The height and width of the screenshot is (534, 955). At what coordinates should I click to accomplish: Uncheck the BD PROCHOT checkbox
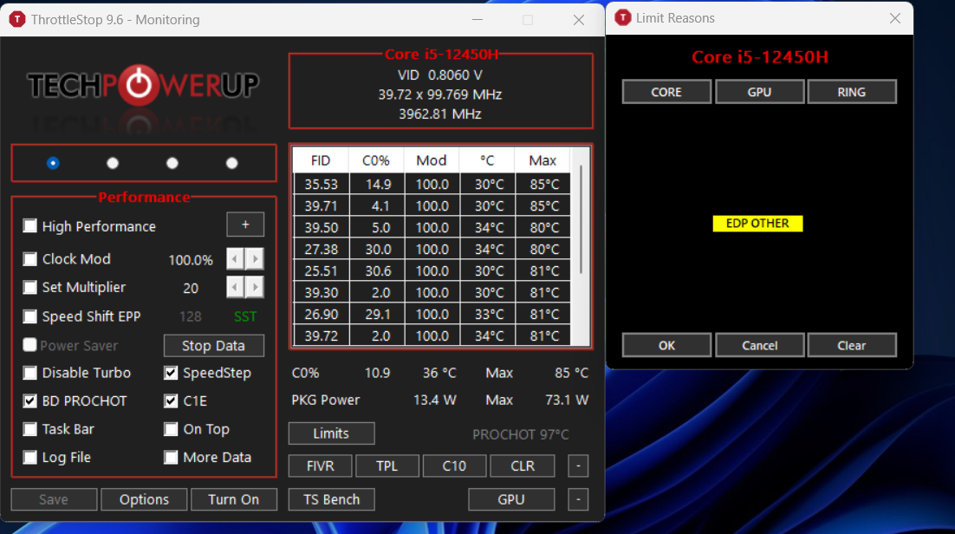point(29,400)
